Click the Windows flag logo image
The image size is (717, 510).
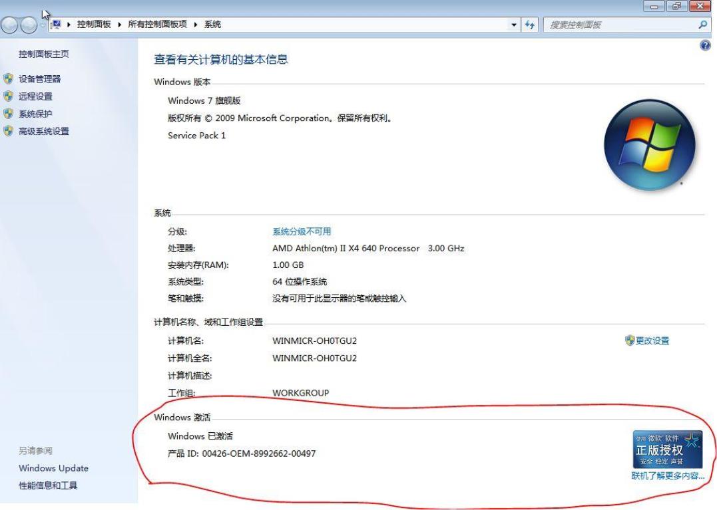click(x=649, y=145)
